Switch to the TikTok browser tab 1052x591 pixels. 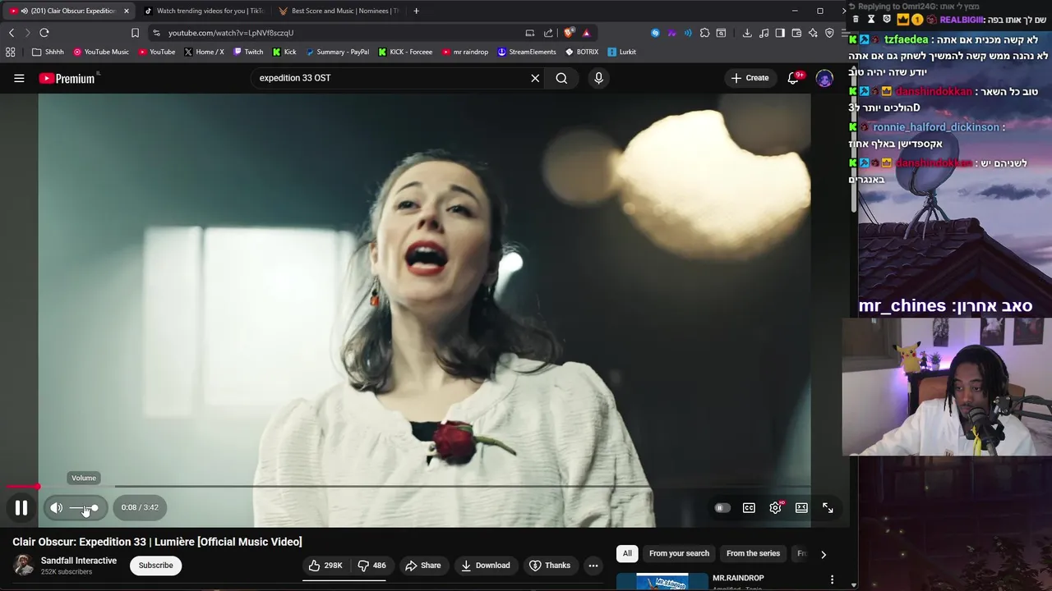[x=203, y=11]
